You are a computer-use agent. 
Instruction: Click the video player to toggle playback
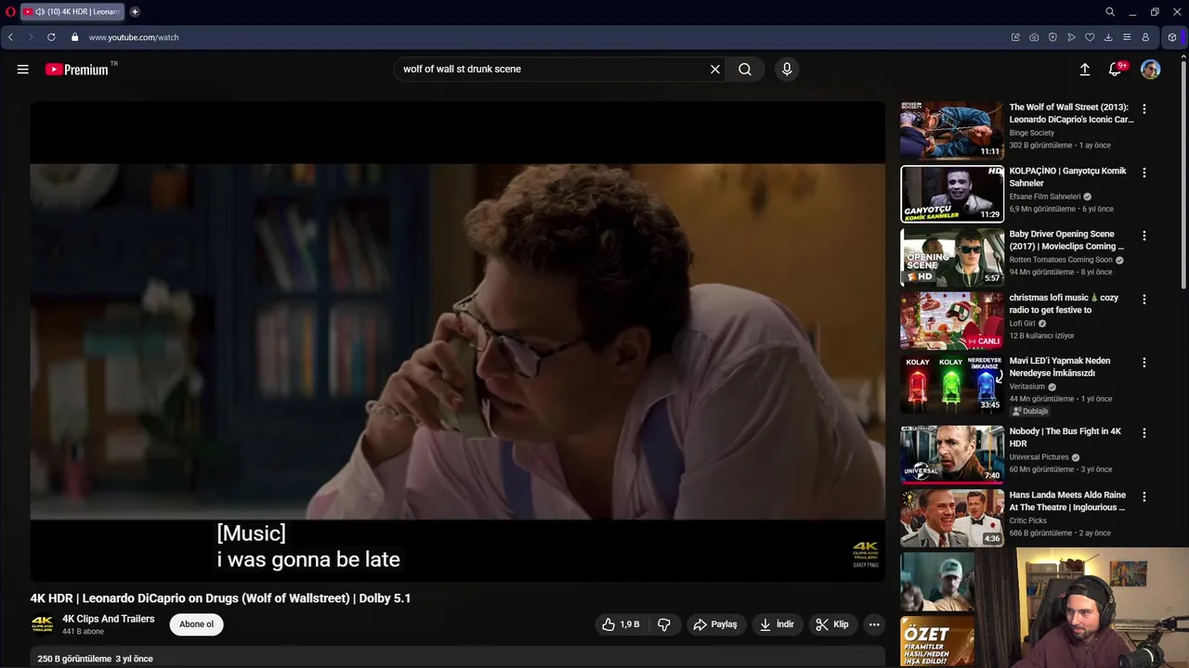click(458, 341)
